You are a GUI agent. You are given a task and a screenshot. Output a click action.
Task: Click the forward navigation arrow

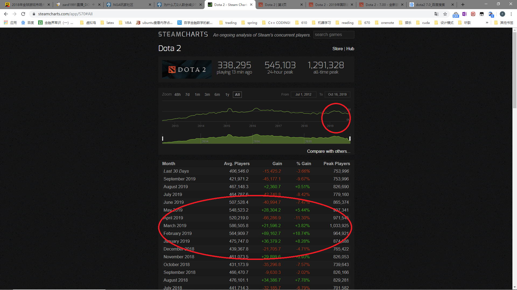[x=15, y=14]
